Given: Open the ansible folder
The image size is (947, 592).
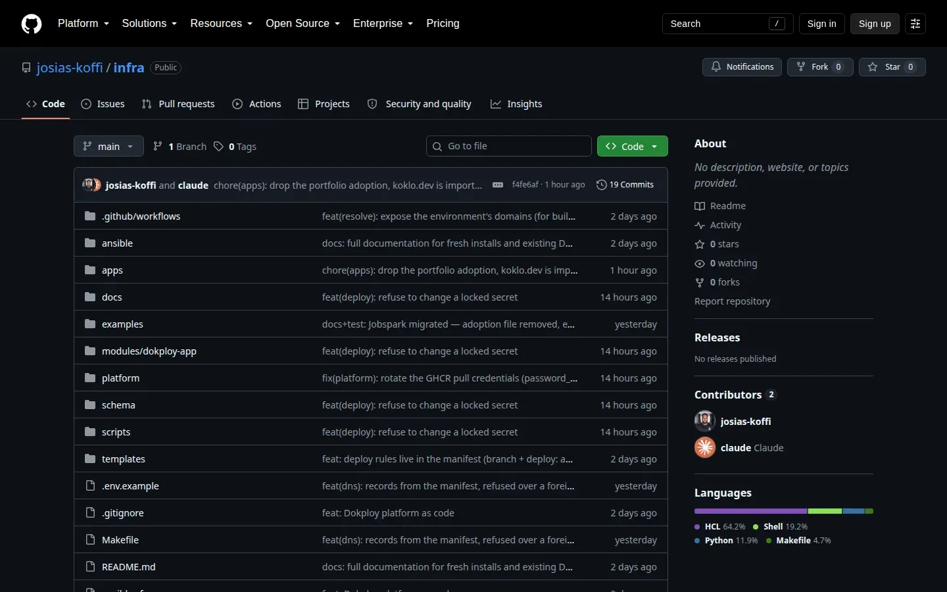Looking at the screenshot, I should point(117,243).
